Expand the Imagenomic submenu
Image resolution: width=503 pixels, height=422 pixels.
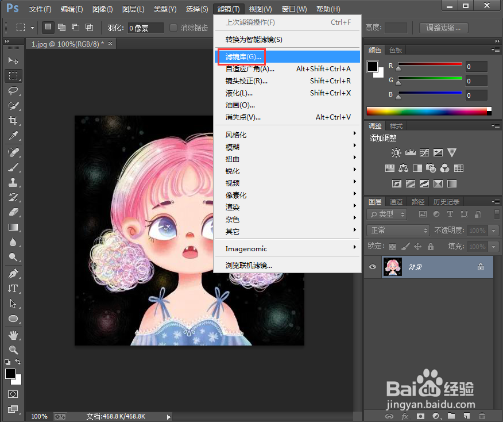point(288,248)
